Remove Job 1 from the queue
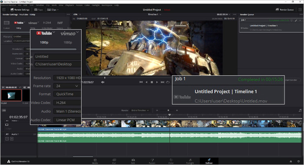Screen dimensions: 304x165 click(301, 20)
